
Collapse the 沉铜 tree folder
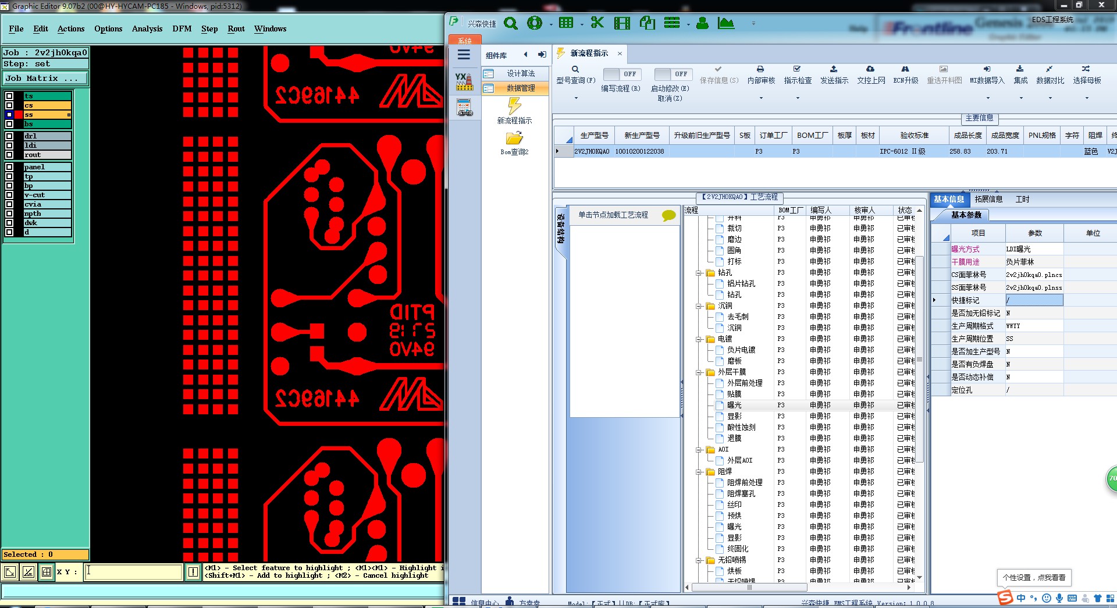[x=699, y=306]
